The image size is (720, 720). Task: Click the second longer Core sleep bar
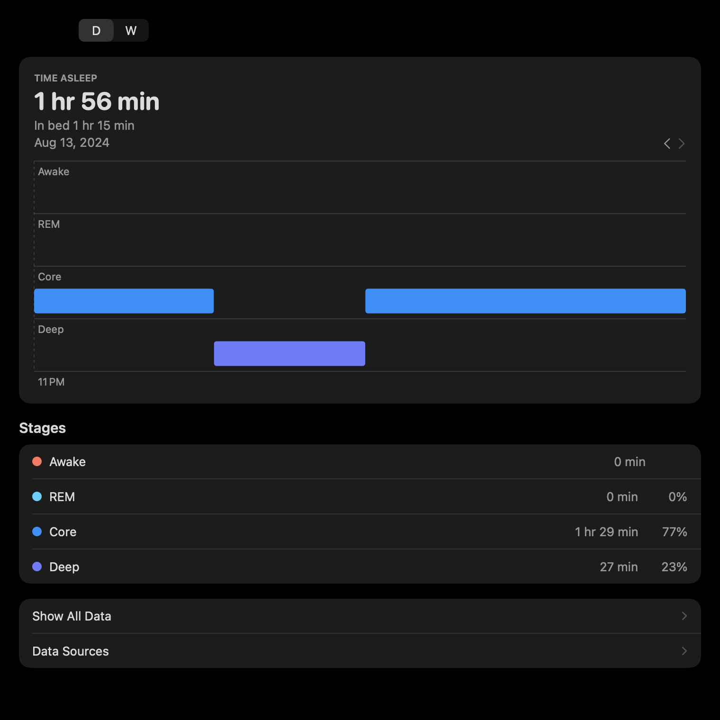click(x=525, y=301)
